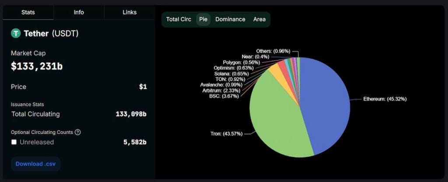Click the Total Circulating label
The image size is (448, 182).
coord(36,114)
